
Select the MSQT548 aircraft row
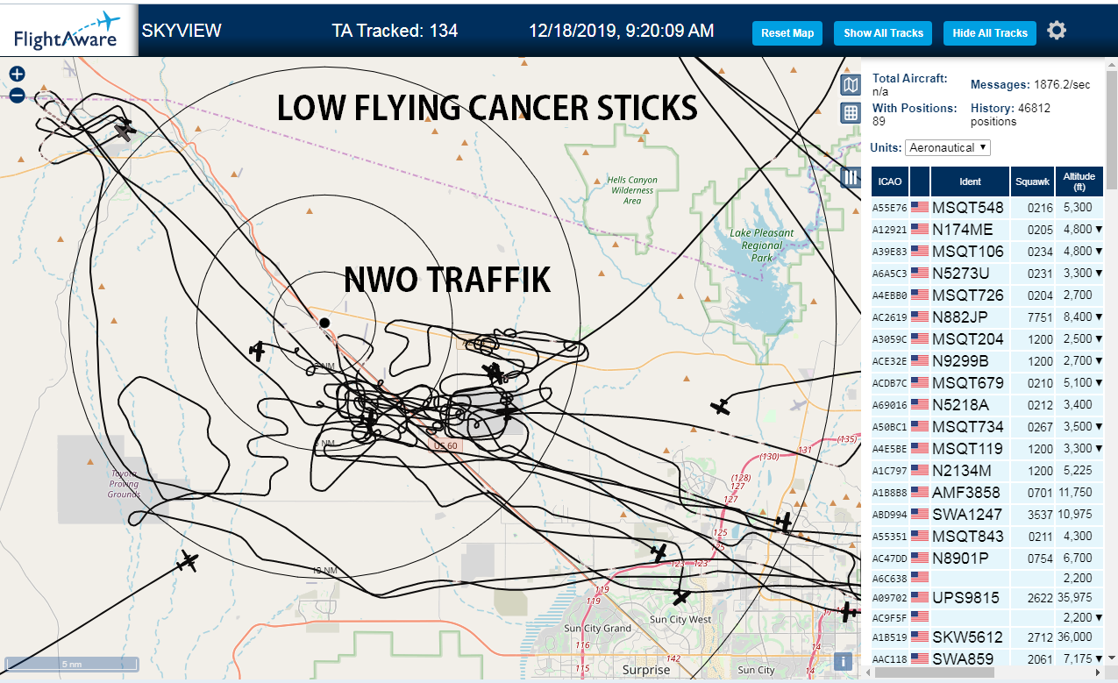click(x=987, y=208)
